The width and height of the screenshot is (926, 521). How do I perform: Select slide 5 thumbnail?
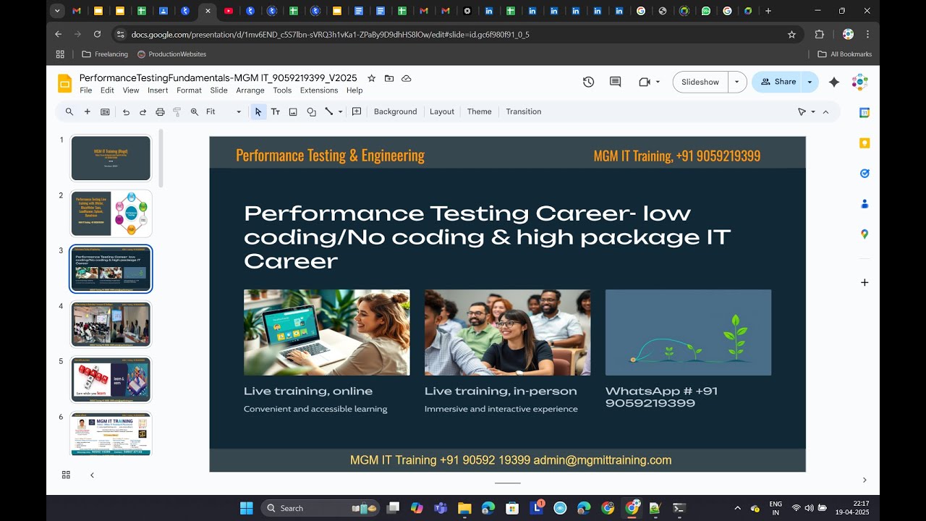point(111,380)
